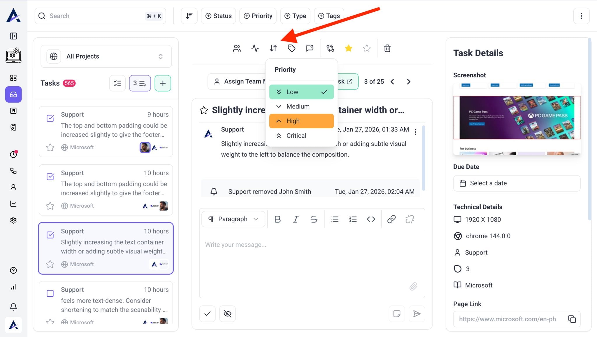Click the copy page link icon

[x=572, y=319]
